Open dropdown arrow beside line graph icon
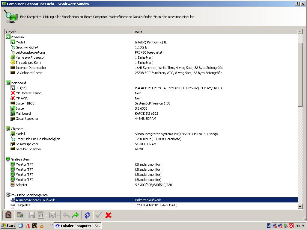This screenshot has height=230, width=307. pyautogui.click(x=57, y=215)
